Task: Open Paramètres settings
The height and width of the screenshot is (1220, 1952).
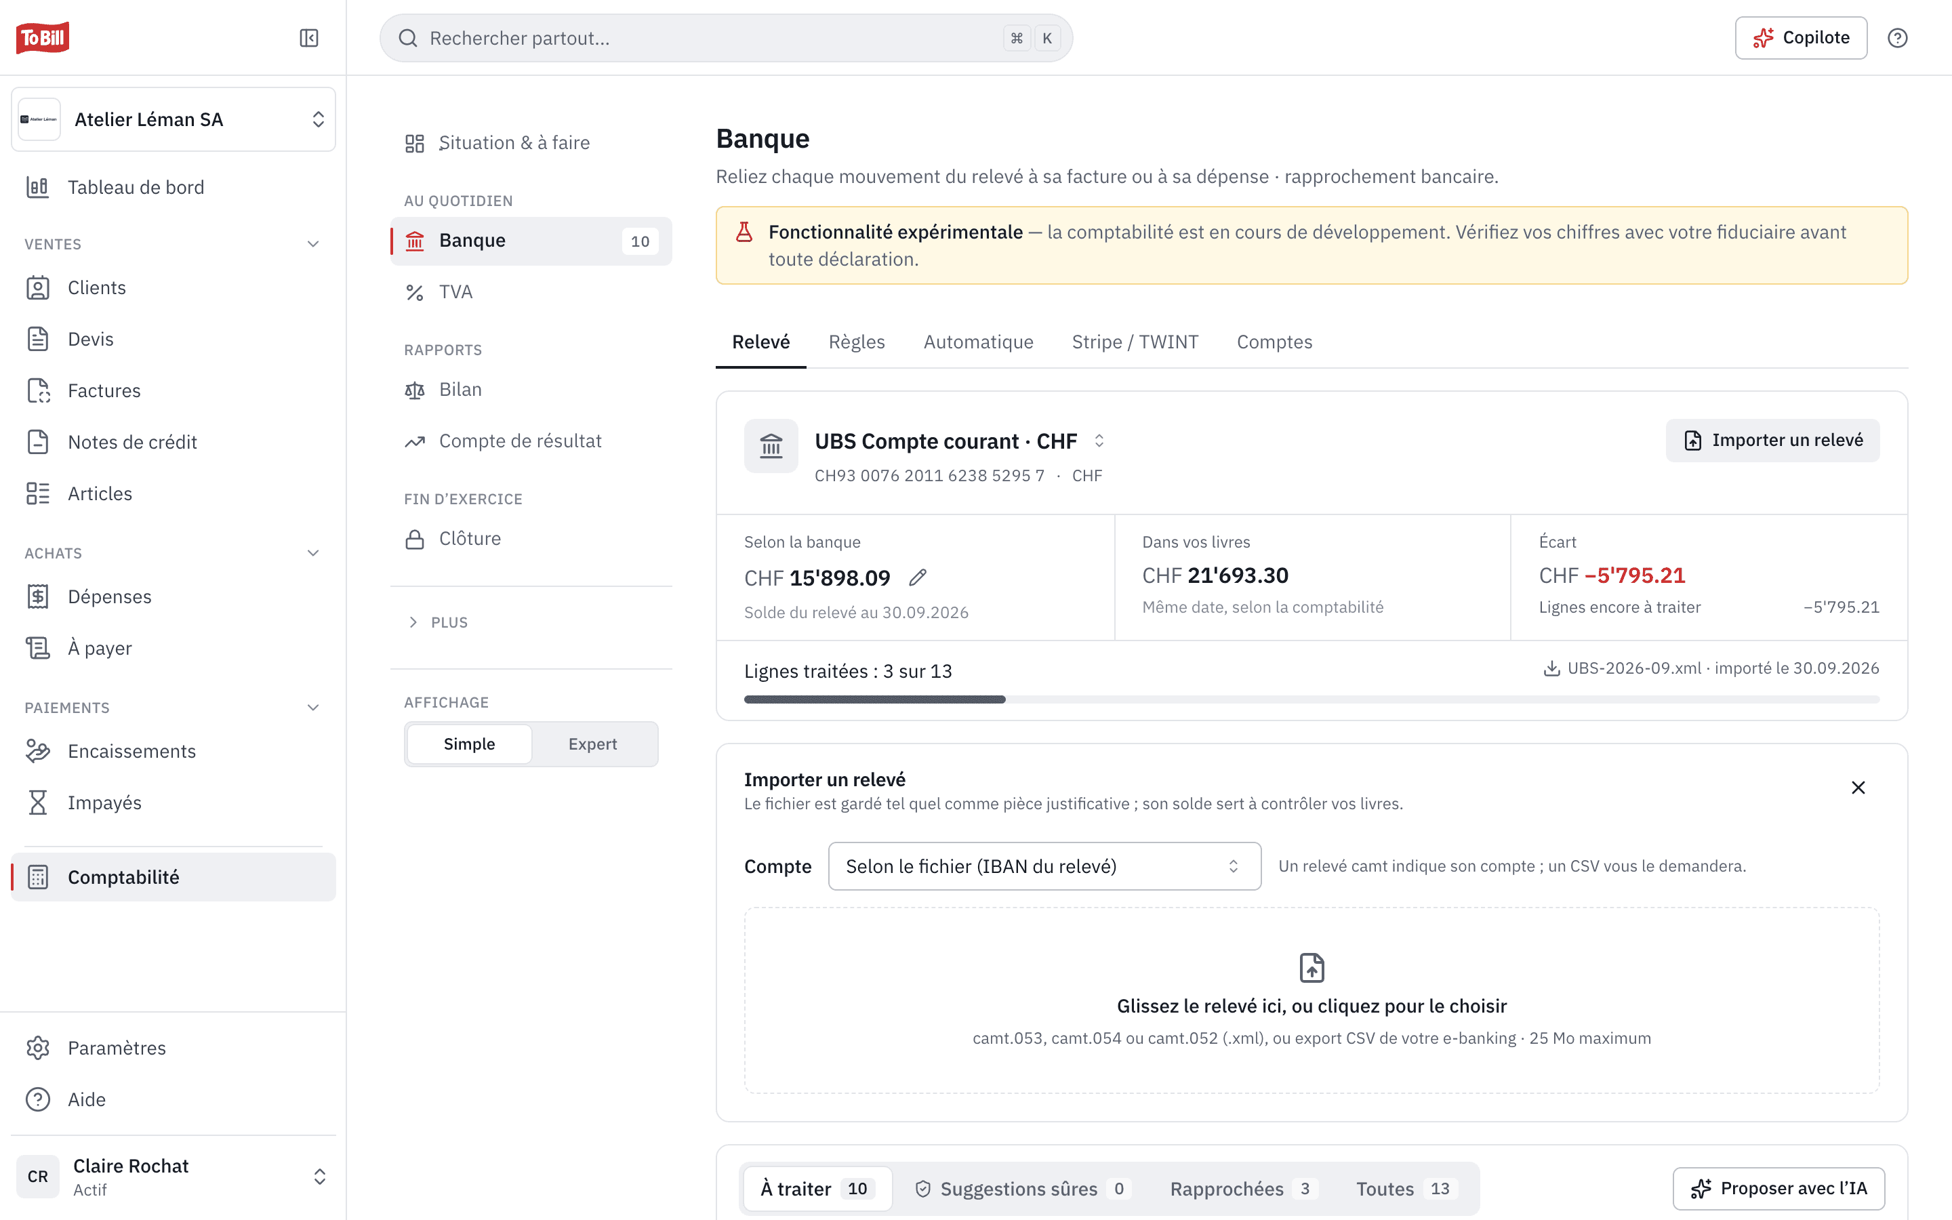Action: pyautogui.click(x=174, y=1048)
